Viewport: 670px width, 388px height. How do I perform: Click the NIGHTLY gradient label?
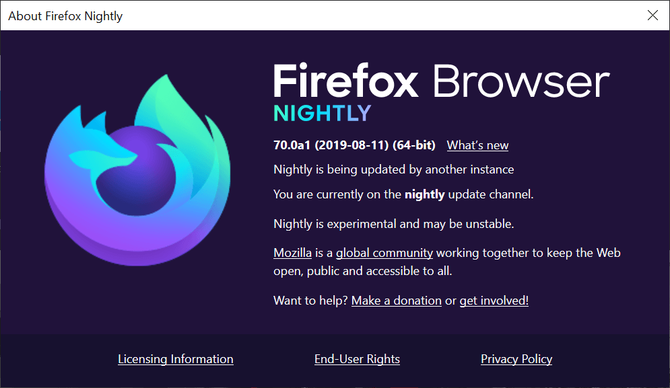coord(322,113)
